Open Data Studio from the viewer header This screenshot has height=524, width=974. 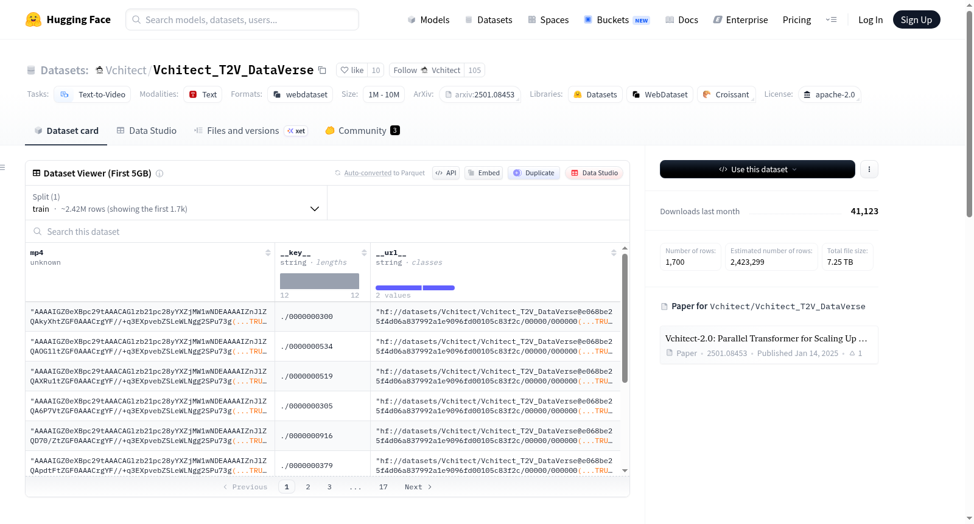[594, 173]
